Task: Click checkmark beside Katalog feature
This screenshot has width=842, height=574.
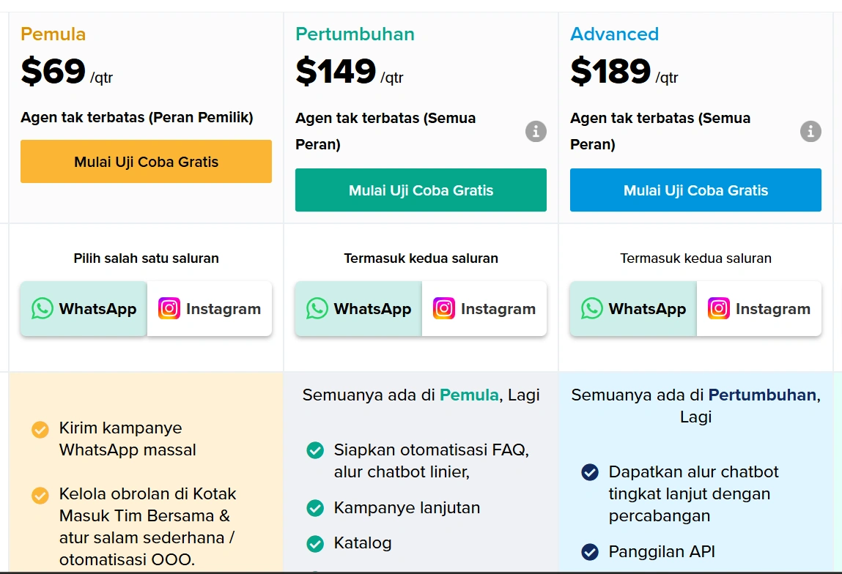Action: click(315, 544)
